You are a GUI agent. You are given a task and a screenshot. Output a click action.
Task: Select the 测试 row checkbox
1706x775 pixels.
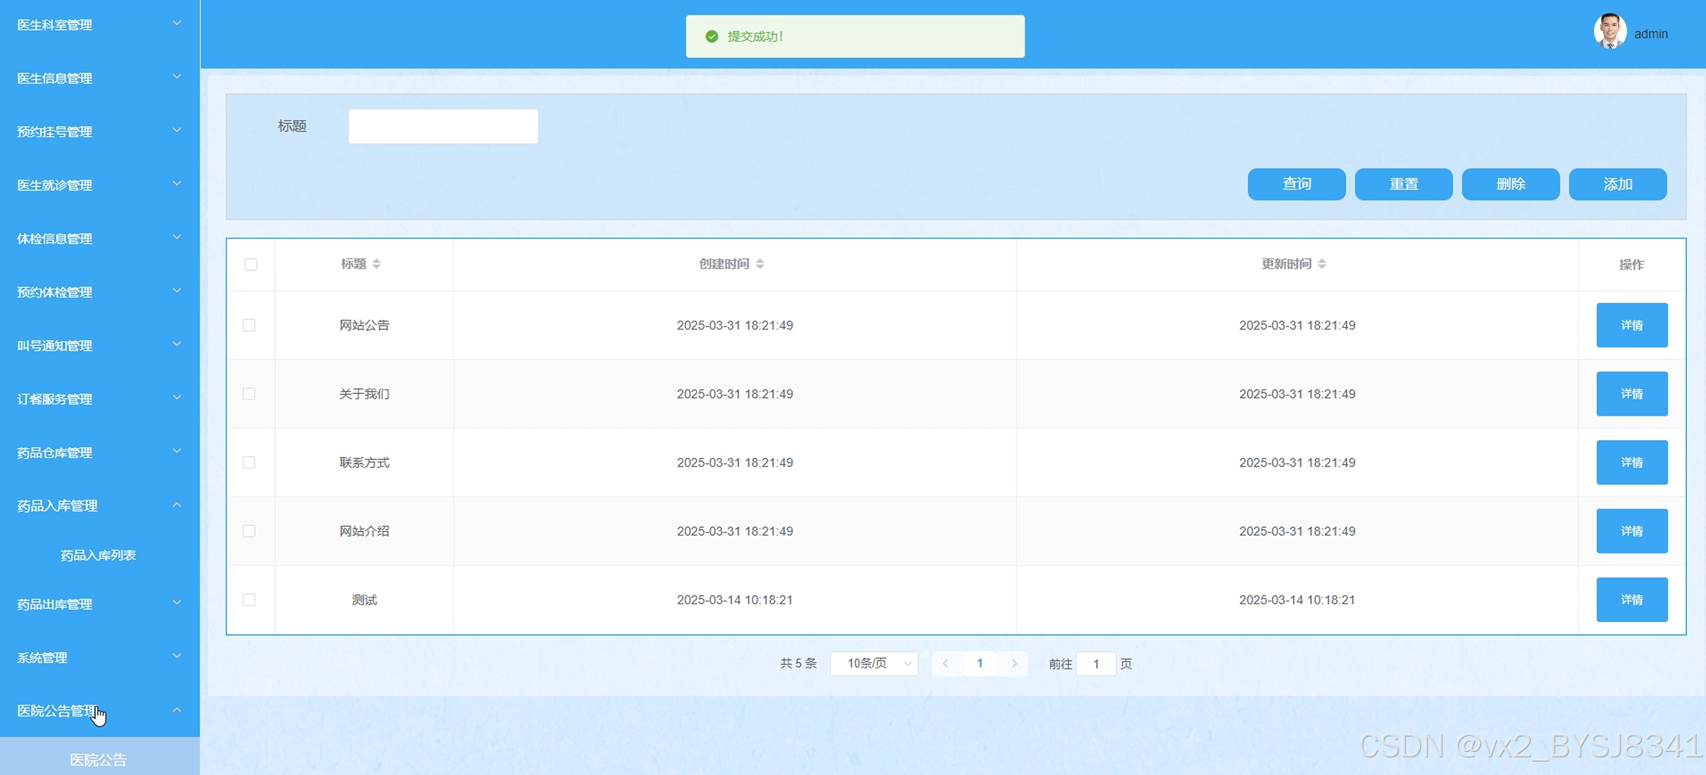(x=249, y=600)
